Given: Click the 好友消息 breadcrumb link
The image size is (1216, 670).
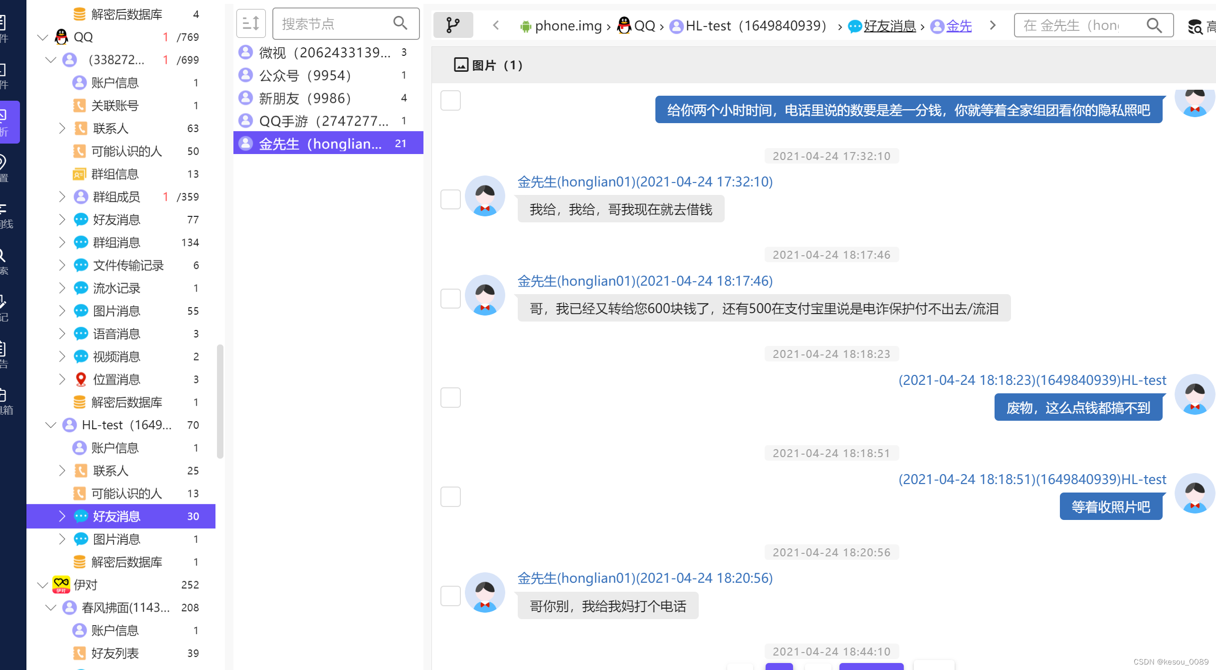Looking at the screenshot, I should [889, 26].
